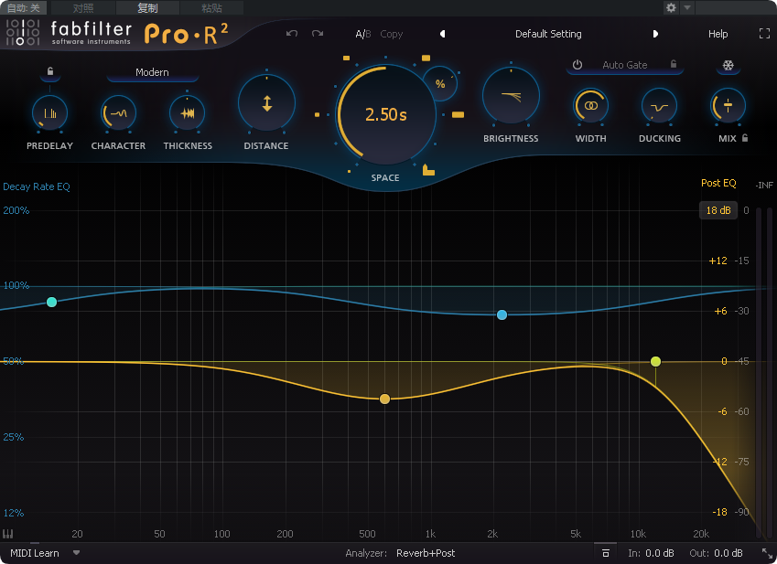777x564 pixels.
Task: Open Analyzer Reverb+Post selector
Action: pyautogui.click(x=426, y=553)
